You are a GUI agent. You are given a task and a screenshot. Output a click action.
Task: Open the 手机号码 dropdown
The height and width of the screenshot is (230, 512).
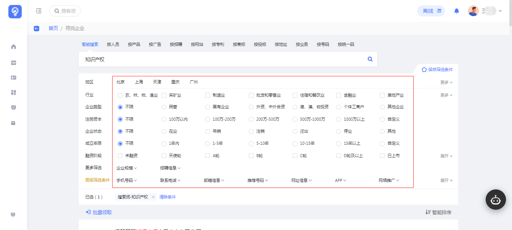[x=126, y=180]
